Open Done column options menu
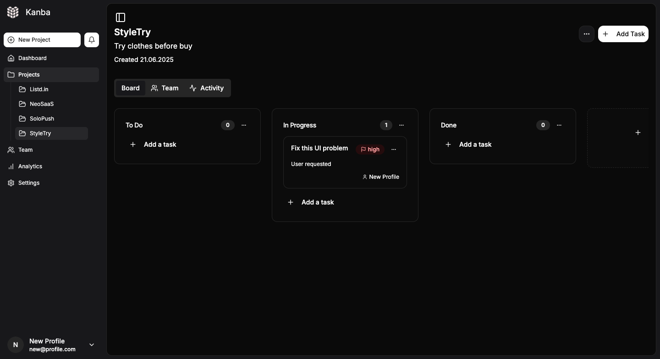The width and height of the screenshot is (660, 359). click(x=559, y=125)
